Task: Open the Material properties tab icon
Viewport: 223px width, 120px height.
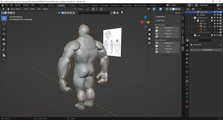Action: pos(187,102)
